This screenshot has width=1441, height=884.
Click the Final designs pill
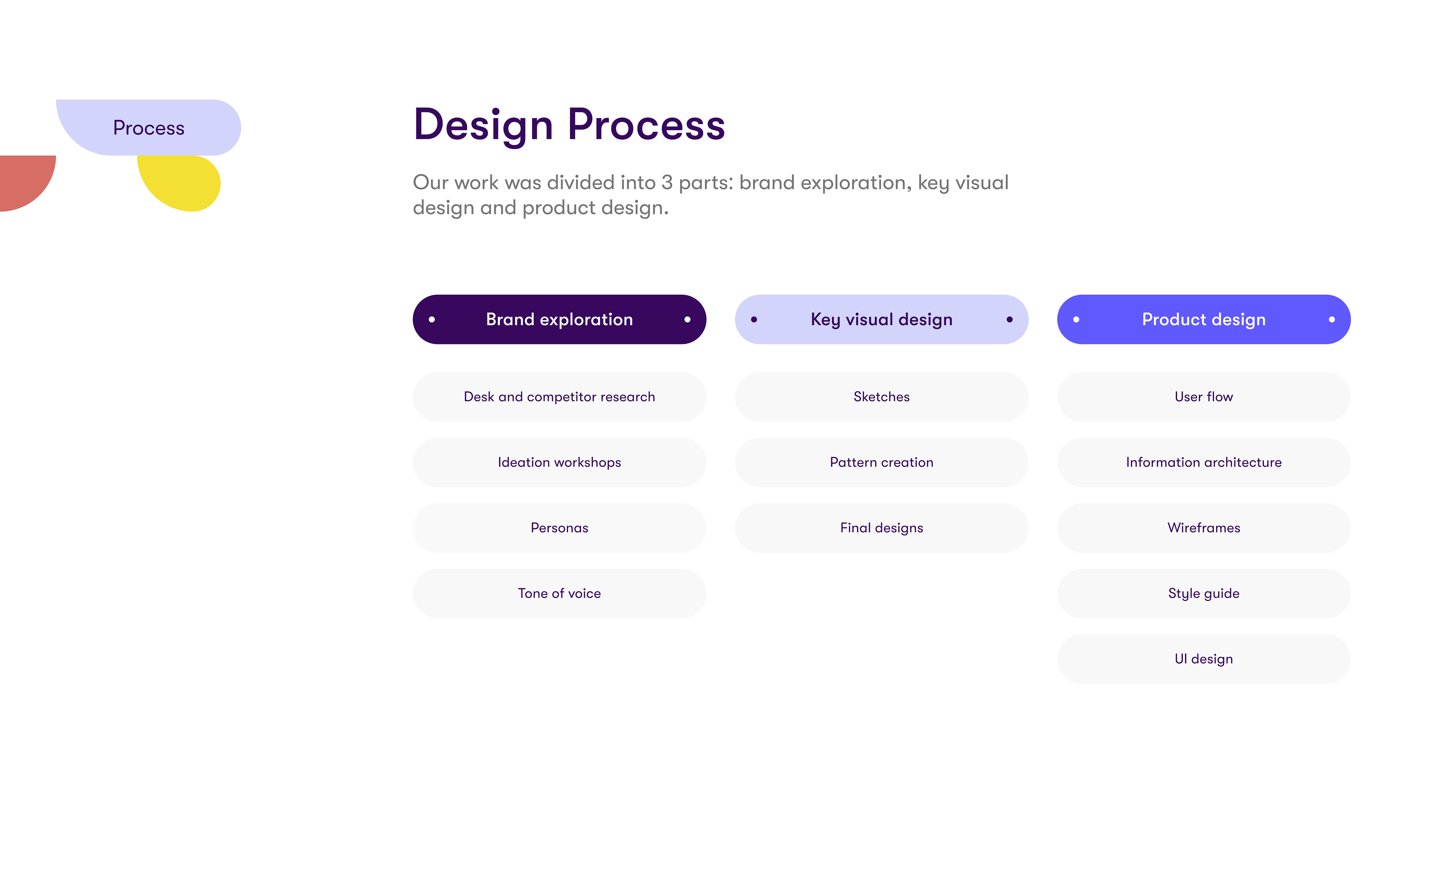pos(881,528)
